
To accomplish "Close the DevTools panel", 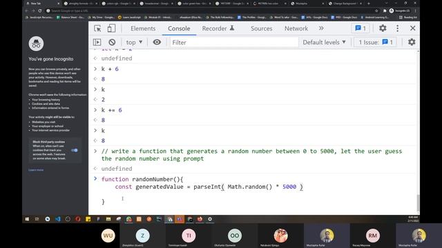I will 413,28.
